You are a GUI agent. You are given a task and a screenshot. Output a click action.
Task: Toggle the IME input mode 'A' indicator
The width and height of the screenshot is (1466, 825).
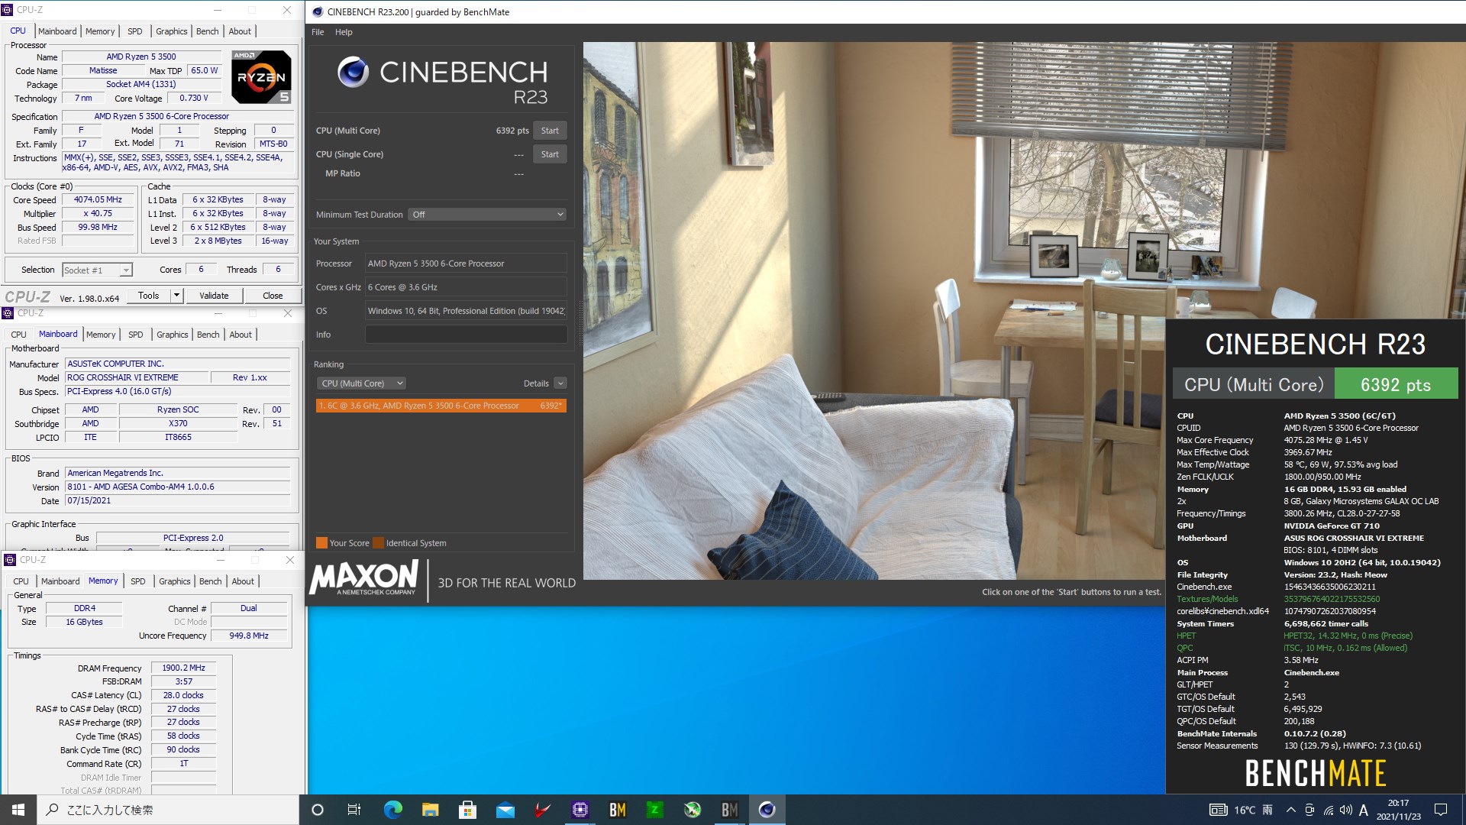[1363, 810]
